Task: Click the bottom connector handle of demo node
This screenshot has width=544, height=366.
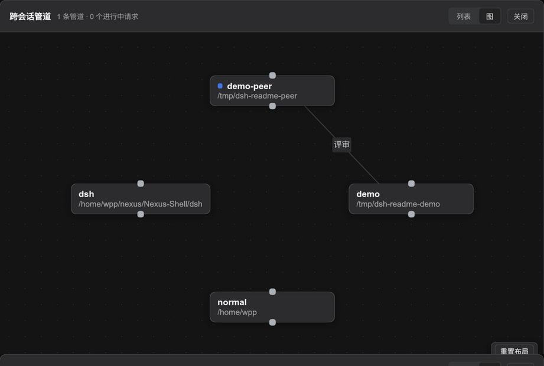Action: [412, 214]
